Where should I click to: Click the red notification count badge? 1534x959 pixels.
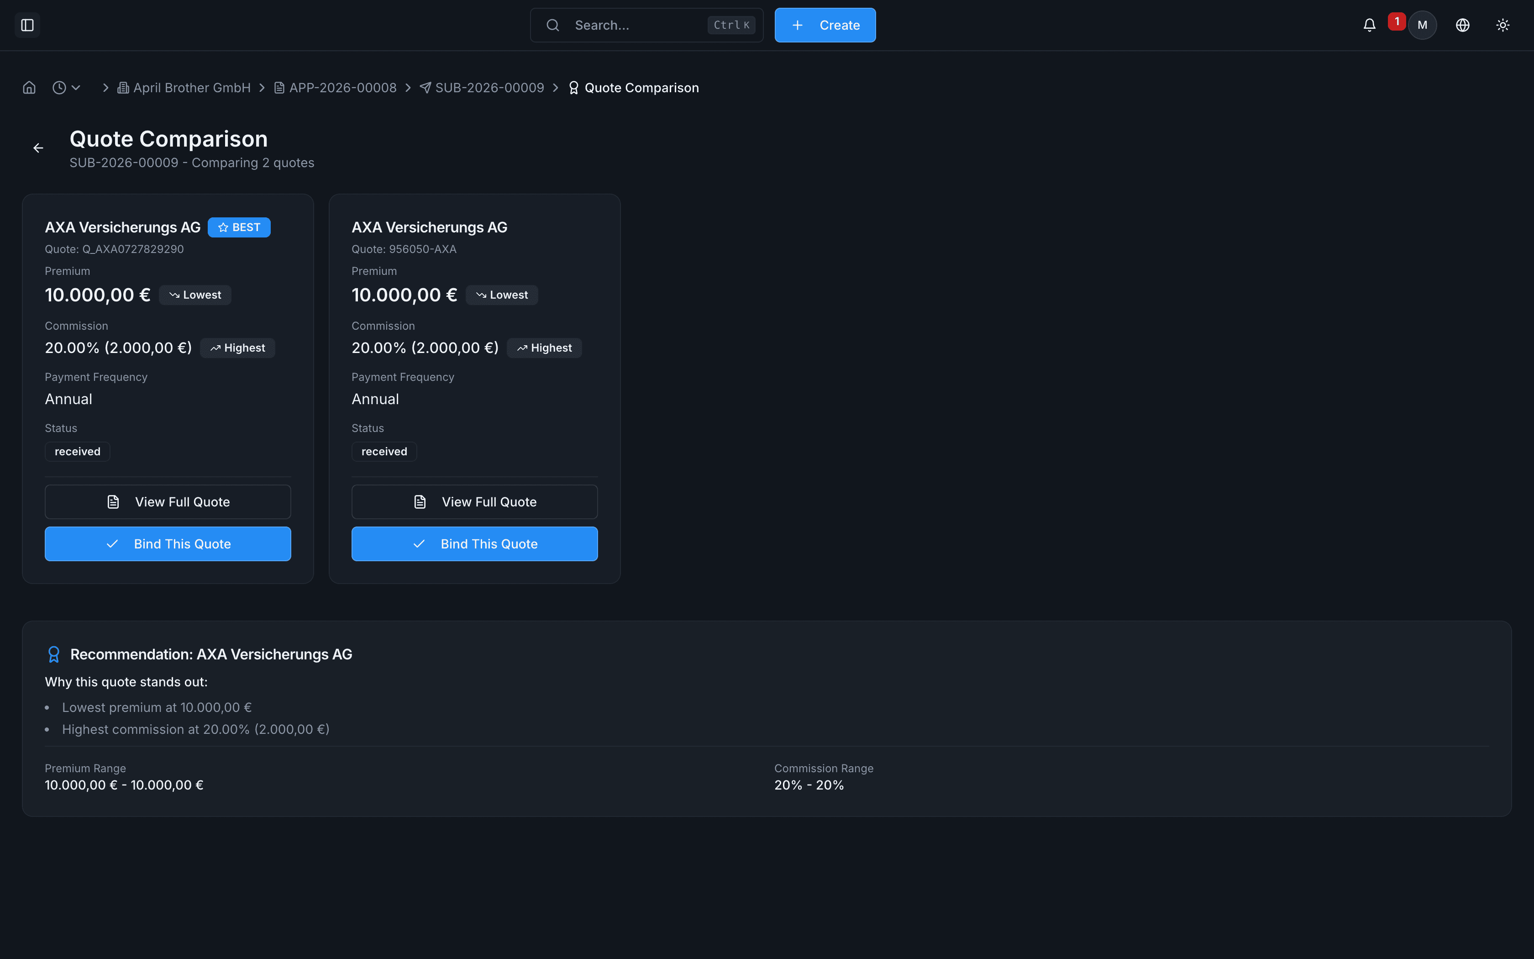point(1397,21)
